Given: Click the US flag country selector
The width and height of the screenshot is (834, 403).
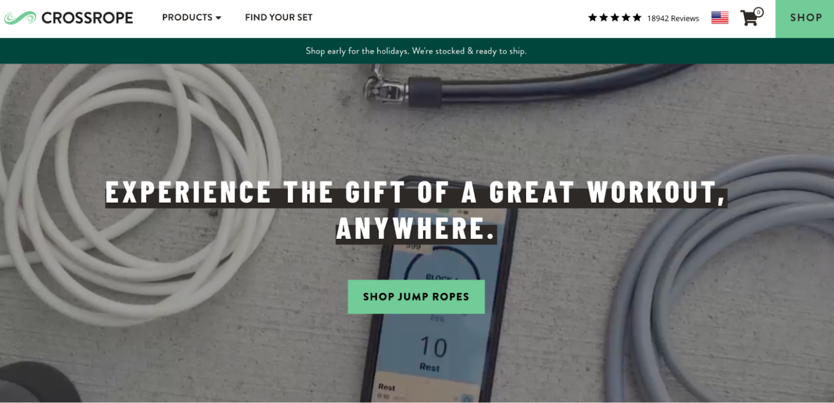Looking at the screenshot, I should tap(720, 18).
